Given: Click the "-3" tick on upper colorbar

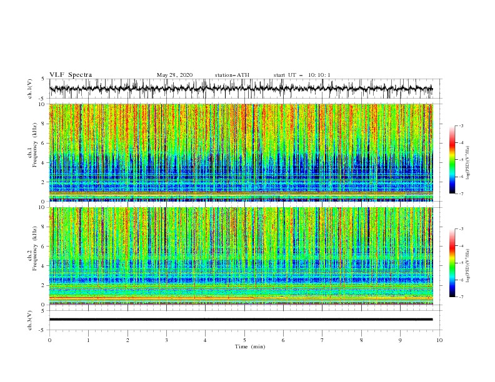Looking at the screenshot, I should [461, 125].
